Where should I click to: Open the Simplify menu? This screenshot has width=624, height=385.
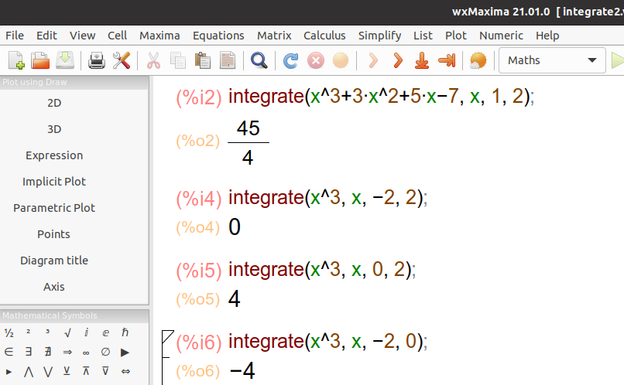click(x=379, y=36)
